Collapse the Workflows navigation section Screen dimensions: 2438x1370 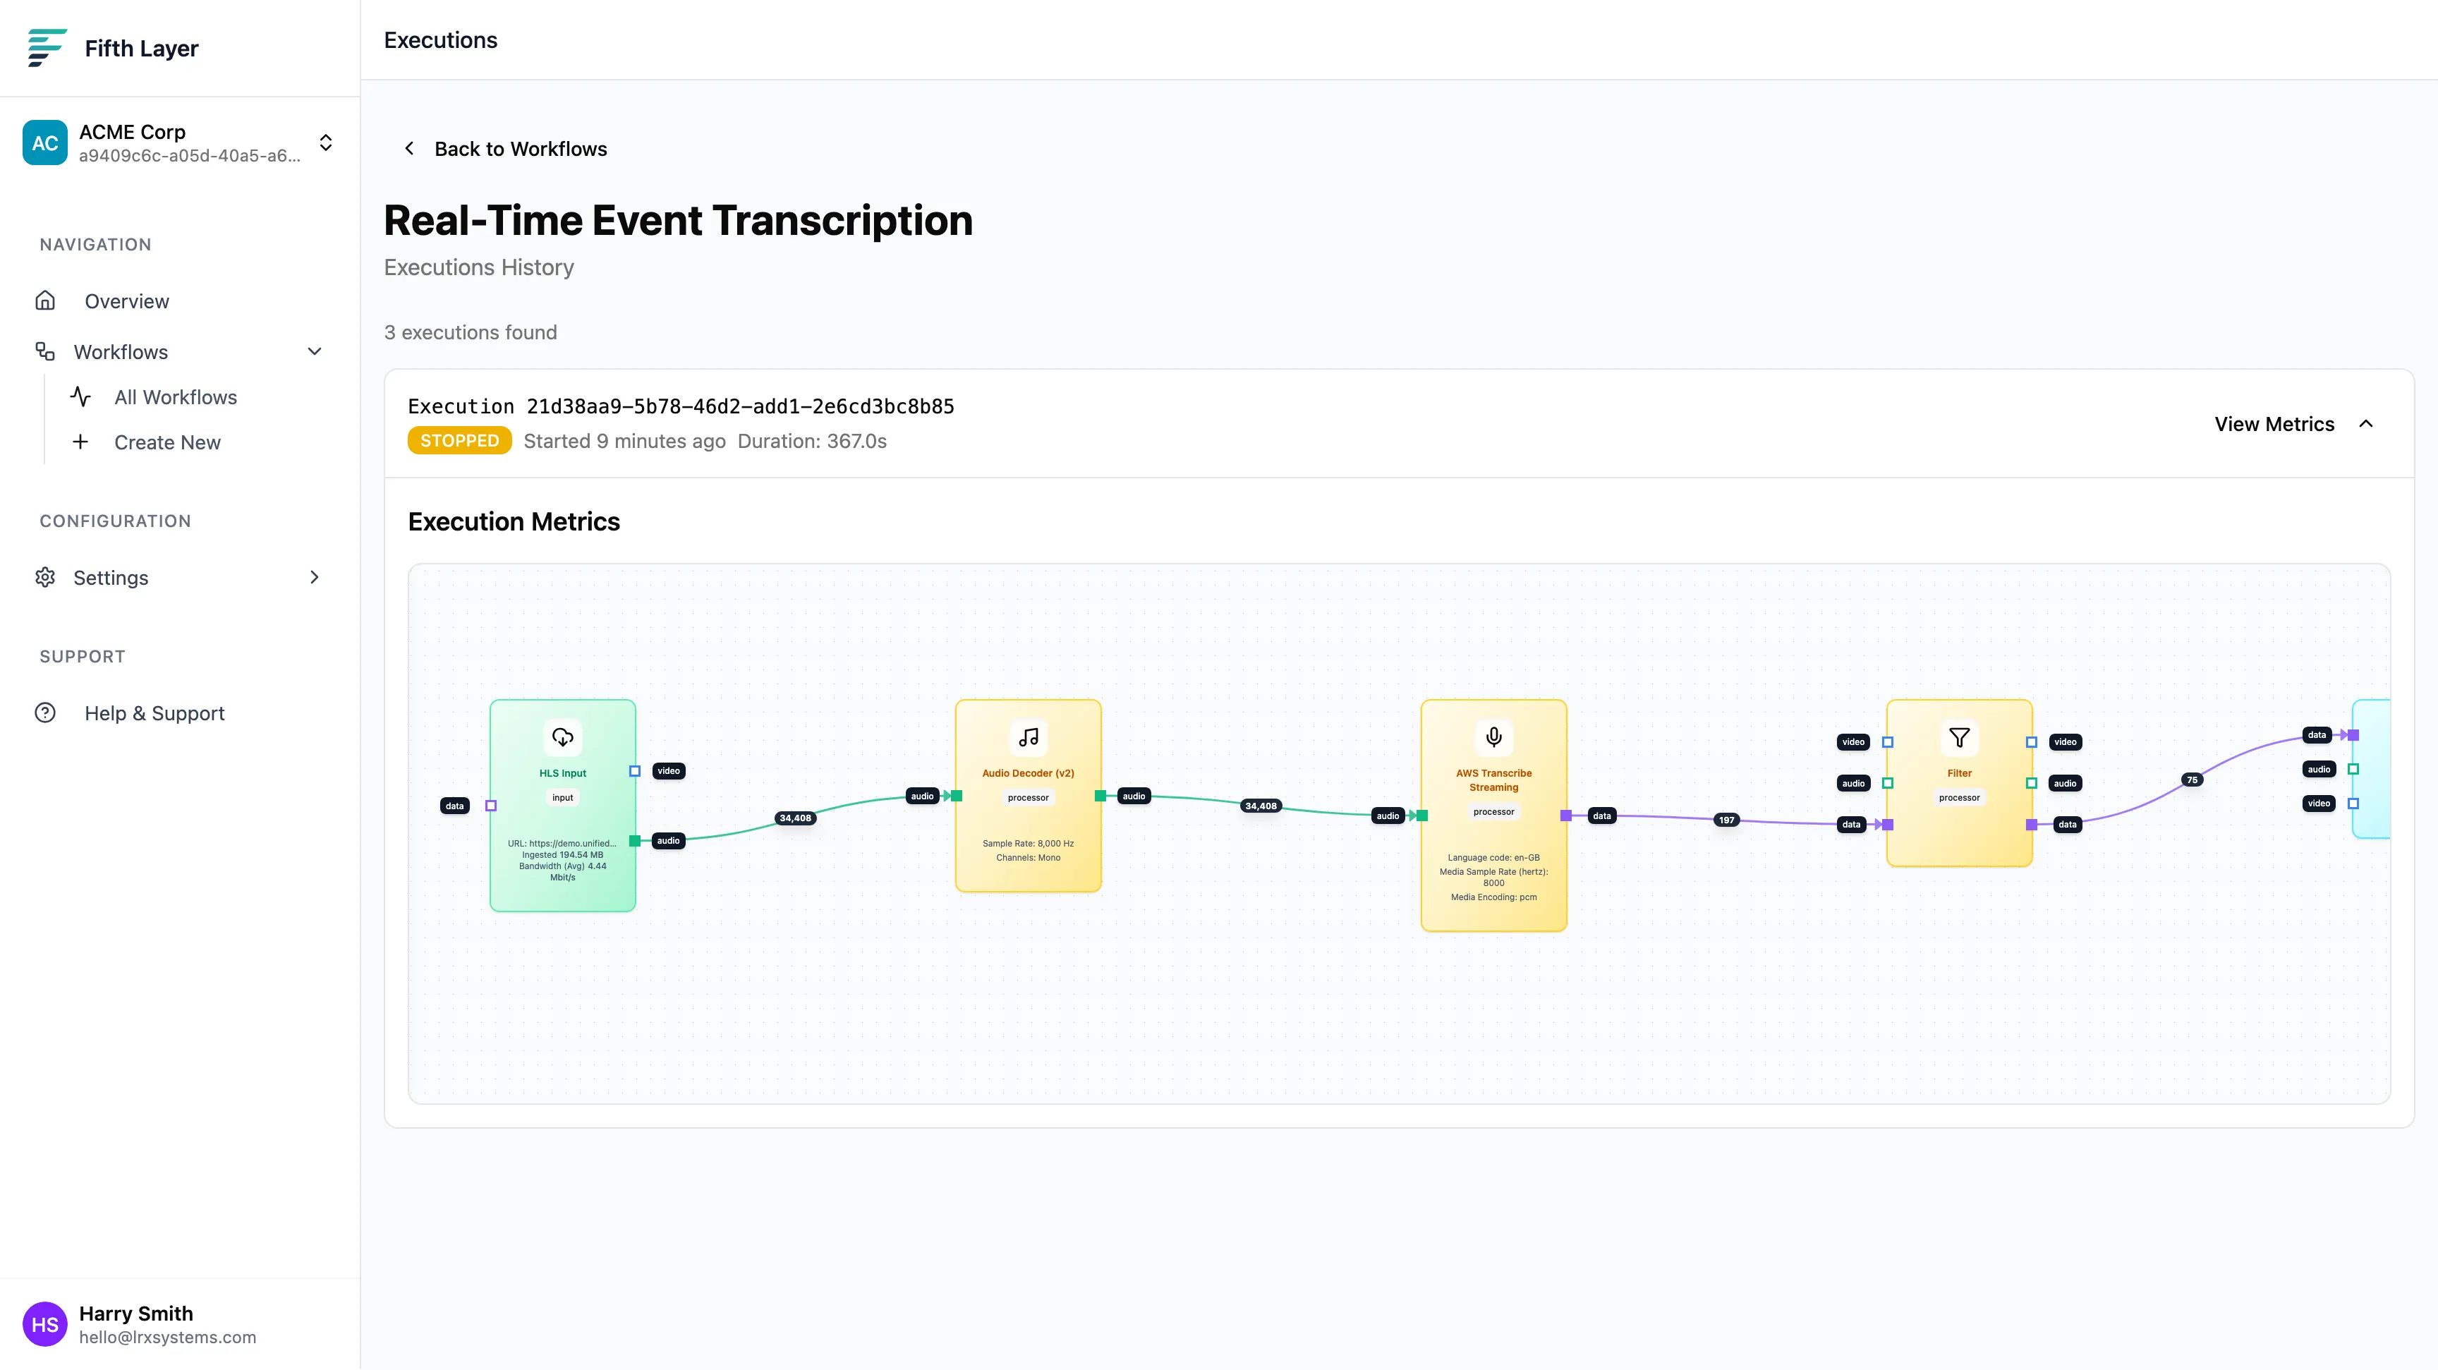tap(313, 351)
